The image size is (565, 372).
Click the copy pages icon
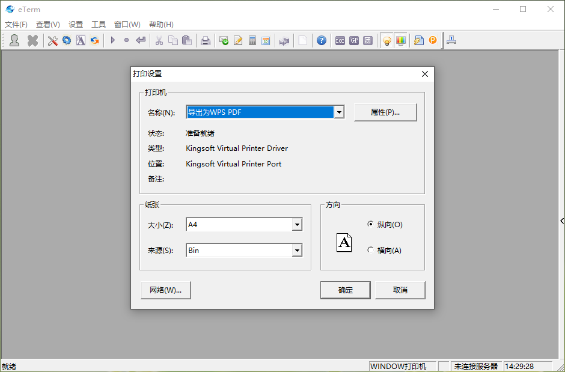[173, 40]
